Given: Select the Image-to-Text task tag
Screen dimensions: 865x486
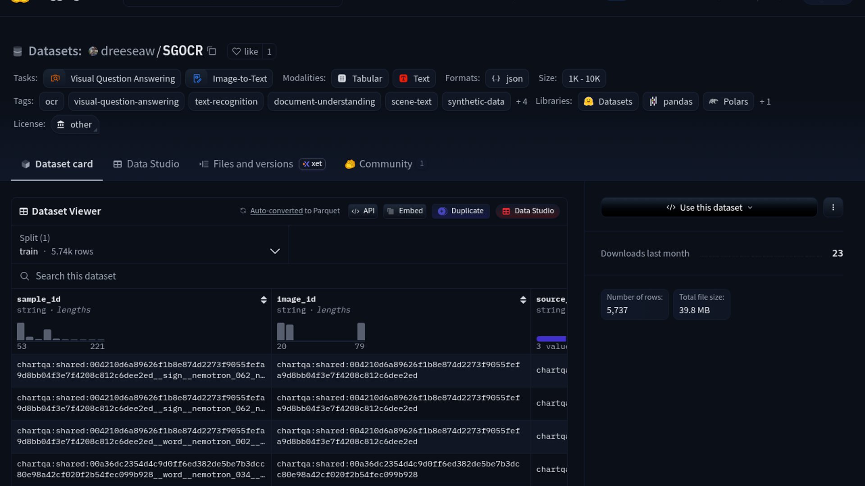Looking at the screenshot, I should pyautogui.click(x=229, y=78).
